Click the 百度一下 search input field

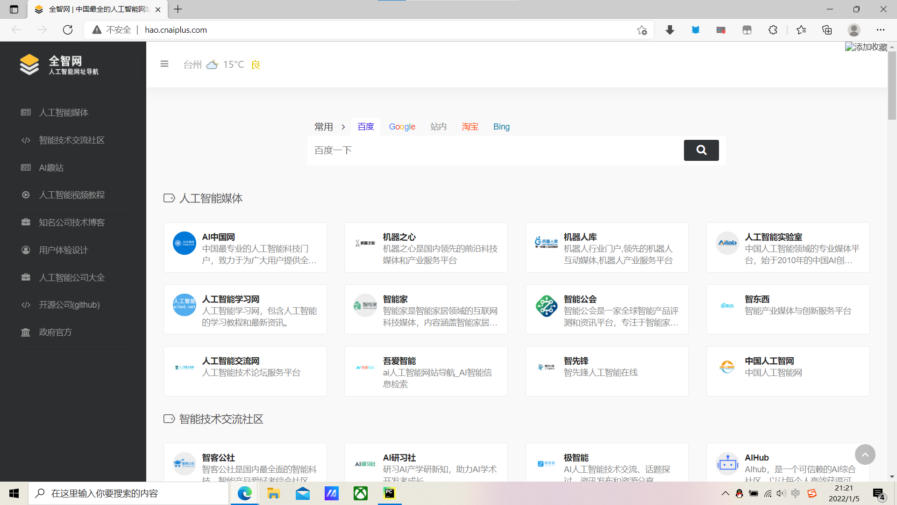tap(495, 150)
